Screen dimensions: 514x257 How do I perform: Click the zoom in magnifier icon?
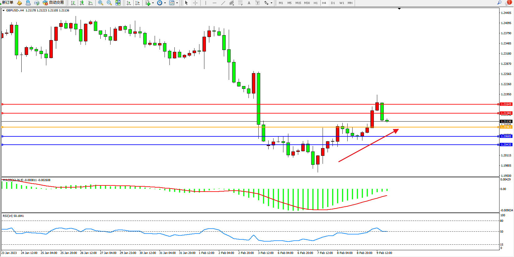tap(100, 3)
